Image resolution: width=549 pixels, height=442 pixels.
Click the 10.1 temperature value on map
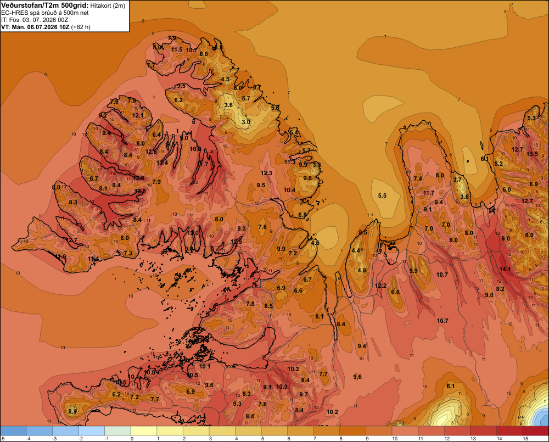tap(205, 366)
